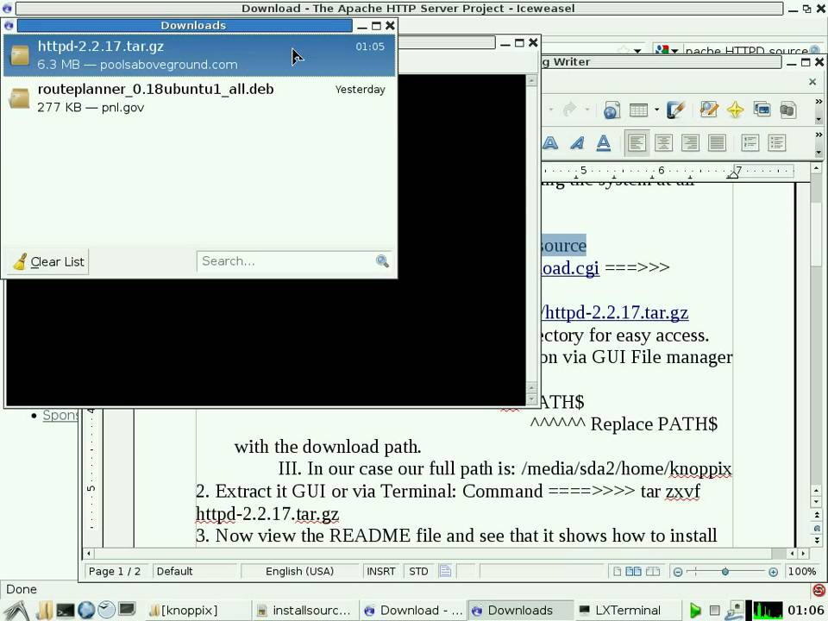Set Centered alignment in Writer
Image resolution: width=828 pixels, height=621 pixels.
coord(663,142)
